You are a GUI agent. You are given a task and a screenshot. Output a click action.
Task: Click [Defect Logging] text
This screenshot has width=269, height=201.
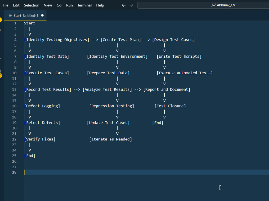point(42,106)
